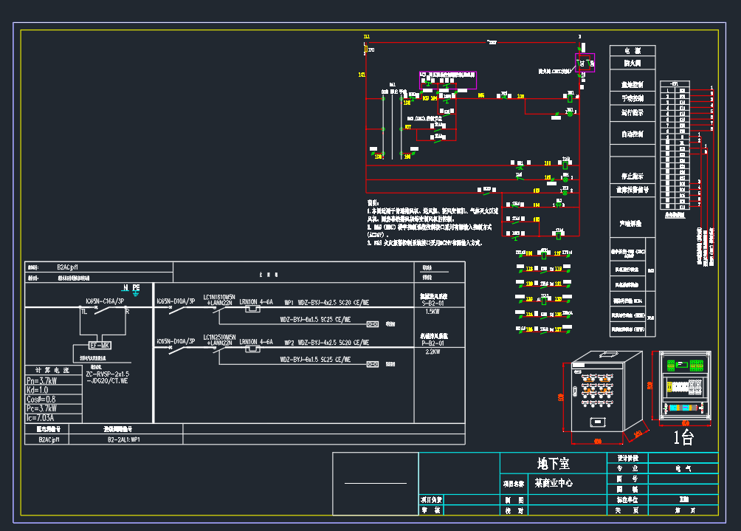Click the 自动控制 legend cell
The height and width of the screenshot is (531, 741).
(633, 134)
